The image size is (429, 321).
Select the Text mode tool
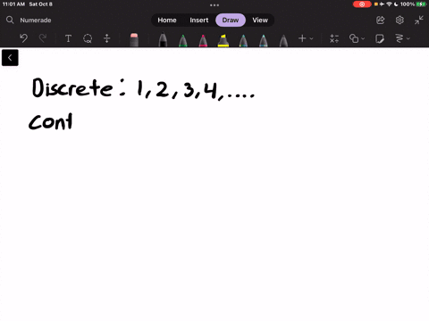[x=68, y=38]
